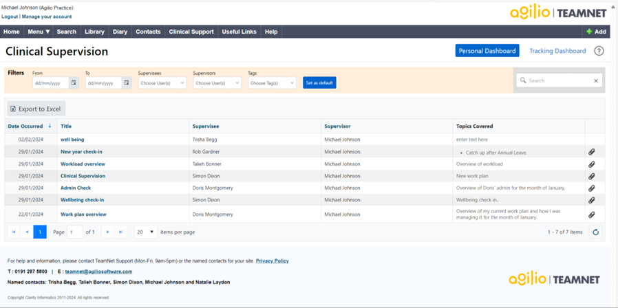618x308 pixels.
Task: Toggle sort arrow on Date Occurred column
Action: [x=50, y=126]
